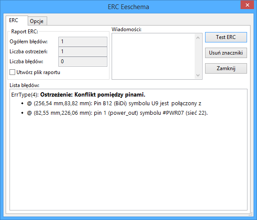The height and width of the screenshot is (220, 257).
Task: Click the bullet marker beside Pin B12 entry
Action: coord(22,104)
